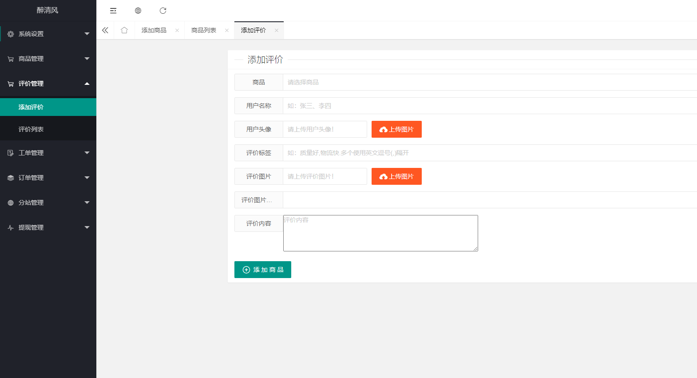Screen dimensions: 697x378
Task: Open the 订单管理 sidebar menu
Action: click(48, 178)
